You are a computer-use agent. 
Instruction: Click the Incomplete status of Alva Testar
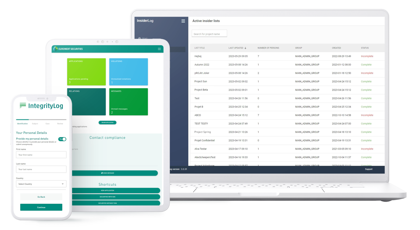(367, 149)
